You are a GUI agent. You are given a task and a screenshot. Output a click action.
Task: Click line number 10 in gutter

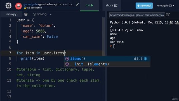point(9,69)
